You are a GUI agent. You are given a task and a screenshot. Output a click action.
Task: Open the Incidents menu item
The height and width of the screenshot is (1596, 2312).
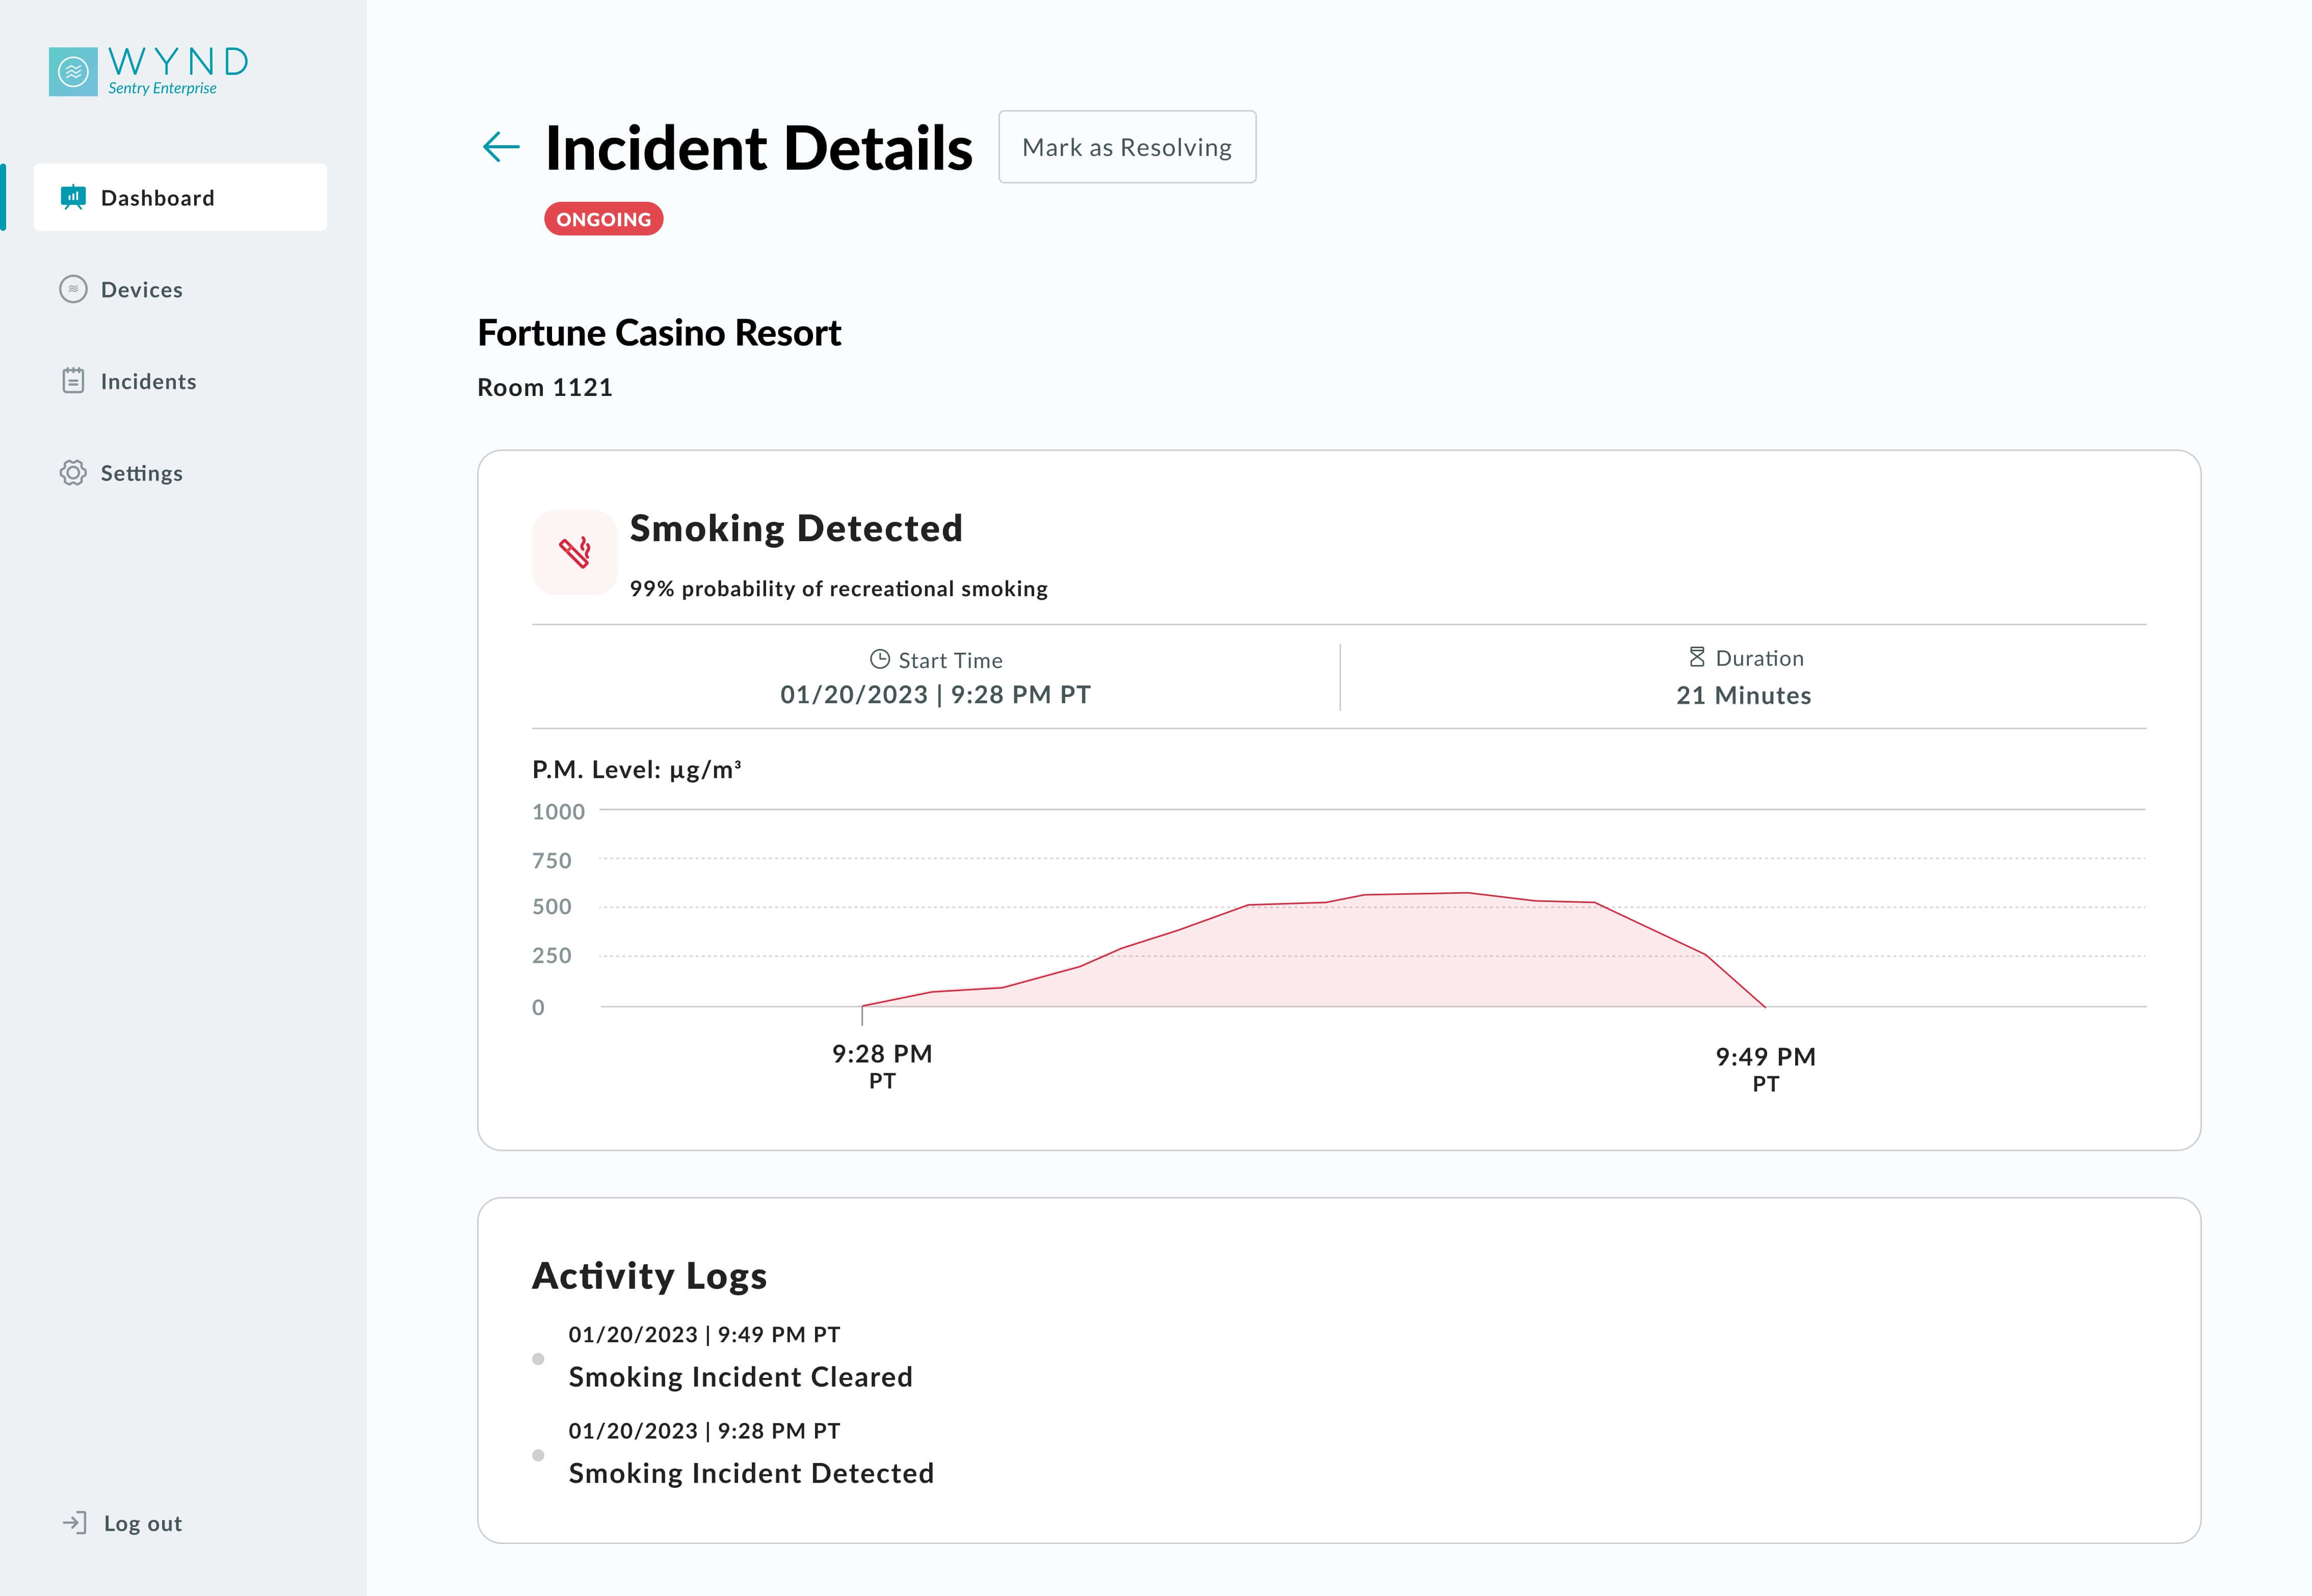pyautogui.click(x=148, y=381)
